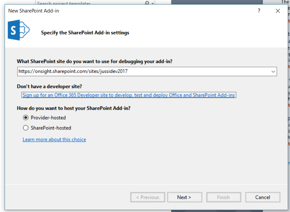
Task: Click the Cancel button
Action: pyautogui.click(x=263, y=197)
